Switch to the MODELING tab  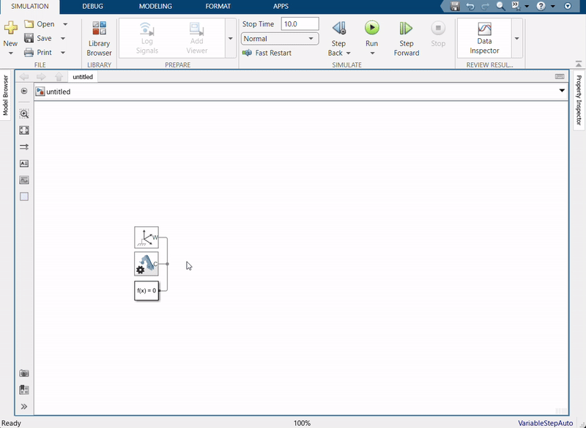pyautogui.click(x=155, y=6)
